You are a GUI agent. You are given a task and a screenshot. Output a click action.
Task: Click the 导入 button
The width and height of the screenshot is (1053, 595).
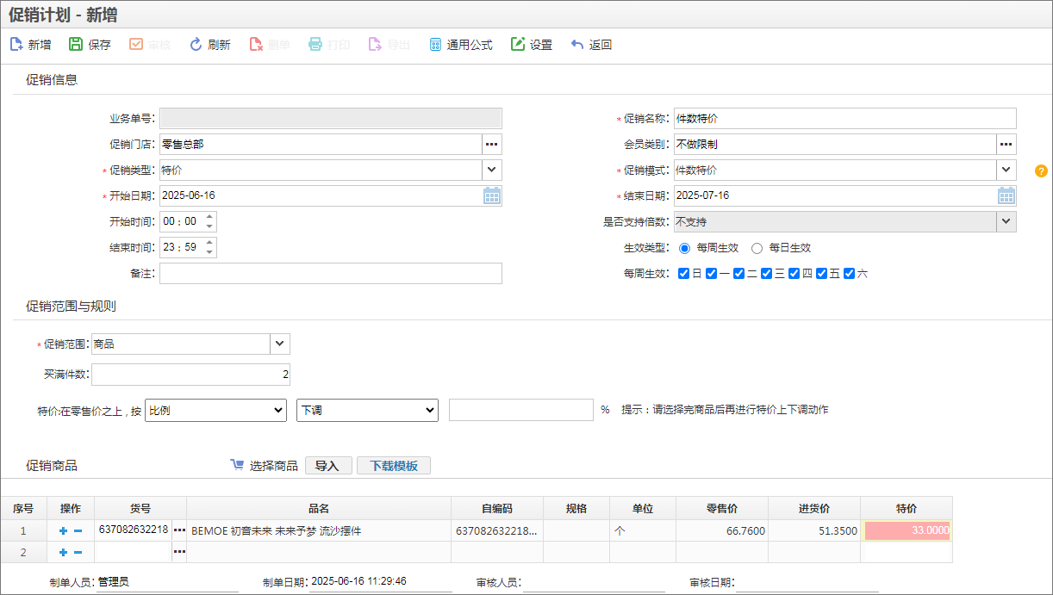pyautogui.click(x=327, y=466)
